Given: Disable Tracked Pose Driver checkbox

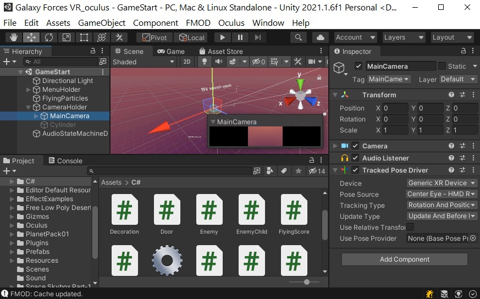Looking at the screenshot, I should point(355,170).
